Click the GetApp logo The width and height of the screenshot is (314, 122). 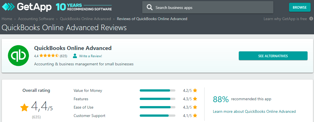coord(27,7)
